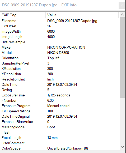
Task: Select the ExposureTime value 1/125 seconds
Action: tap(59, 95)
